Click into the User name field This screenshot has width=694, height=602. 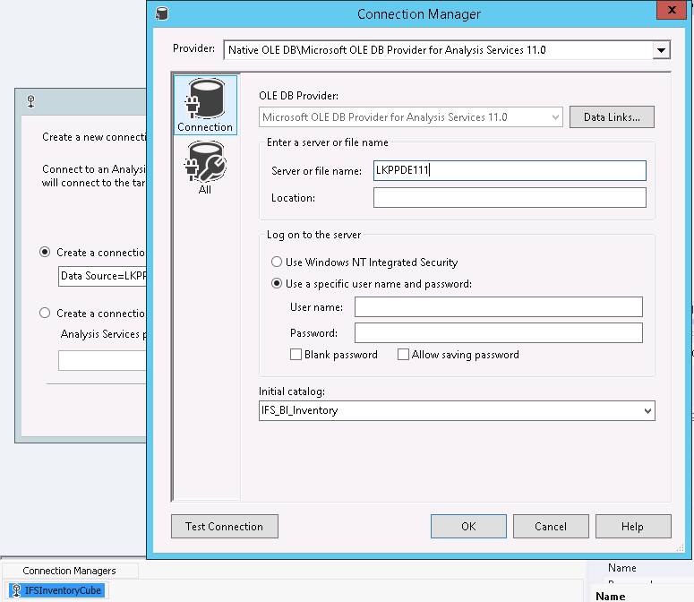(498, 307)
